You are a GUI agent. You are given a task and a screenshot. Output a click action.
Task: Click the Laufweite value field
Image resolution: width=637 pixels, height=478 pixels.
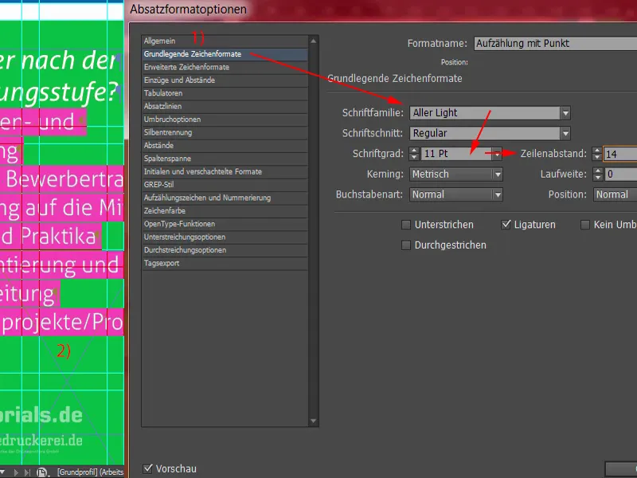[x=620, y=174]
